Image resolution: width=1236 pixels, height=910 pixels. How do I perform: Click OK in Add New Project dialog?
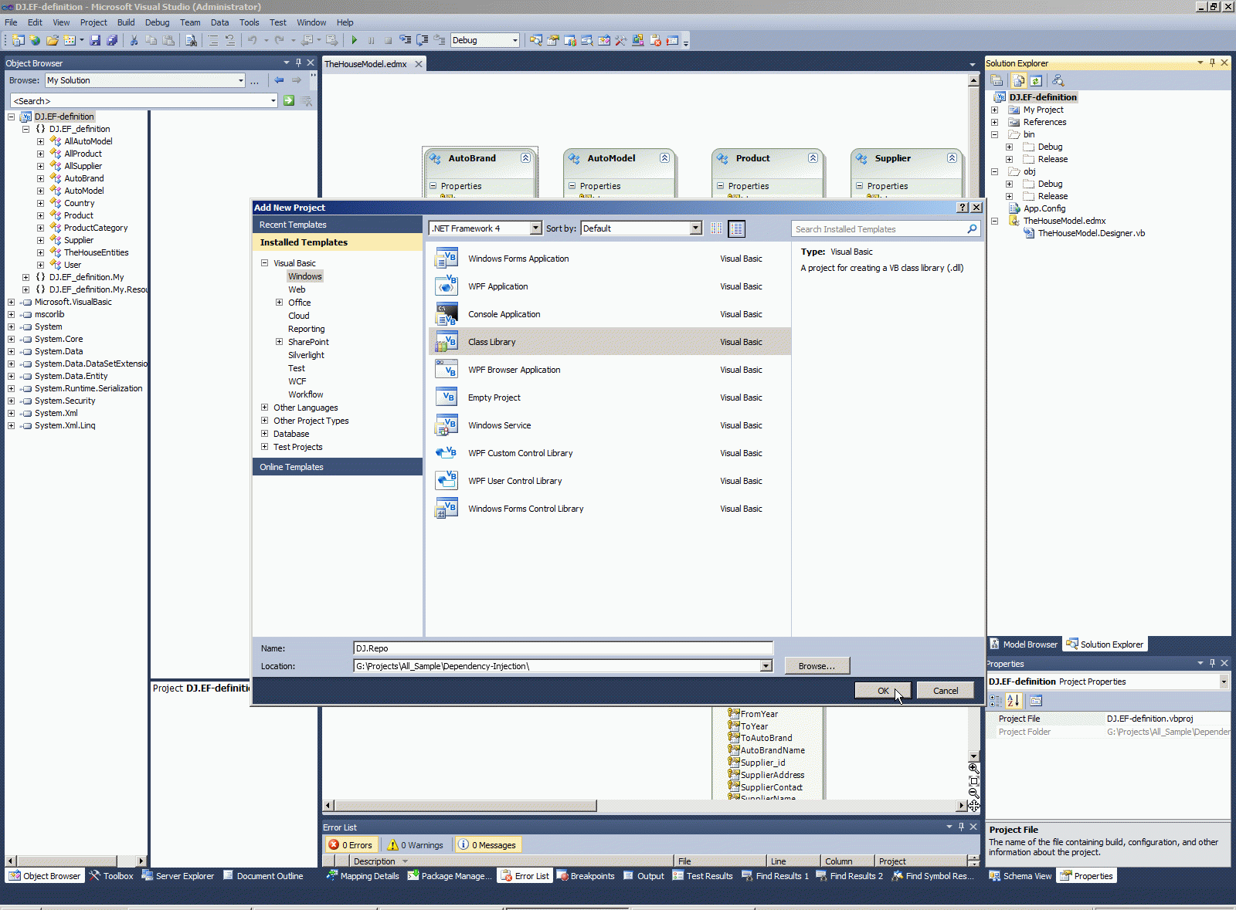point(883,691)
